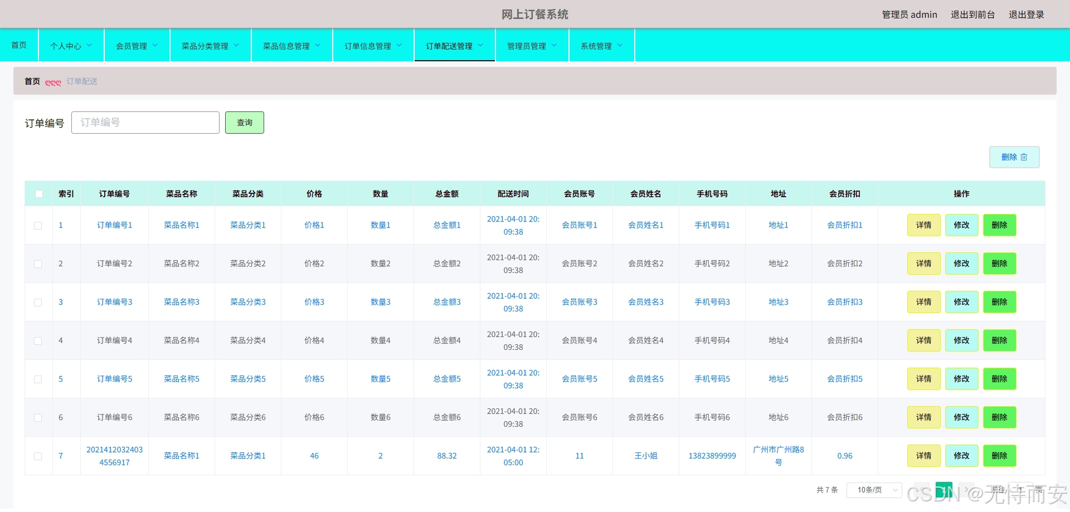
Task: Click 修改 for the 王小姐 order row
Action: pyautogui.click(x=962, y=456)
